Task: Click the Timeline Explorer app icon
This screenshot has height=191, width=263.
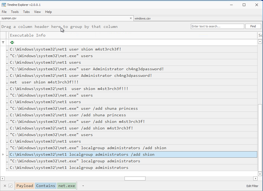Action: click(x=4, y=5)
